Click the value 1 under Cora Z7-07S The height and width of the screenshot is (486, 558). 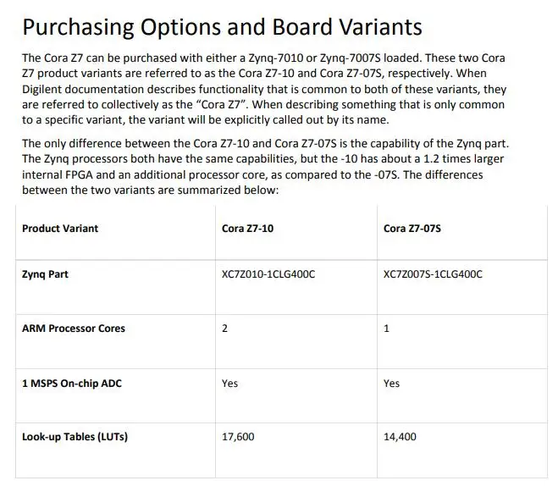click(x=386, y=329)
